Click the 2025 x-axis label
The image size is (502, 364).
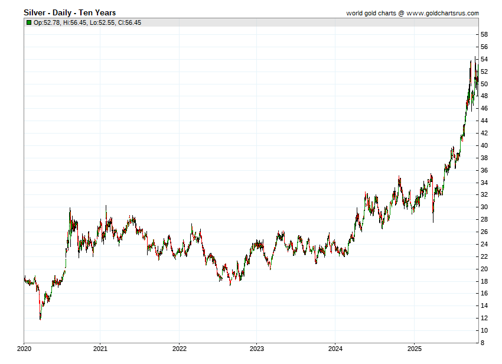tap(414, 349)
